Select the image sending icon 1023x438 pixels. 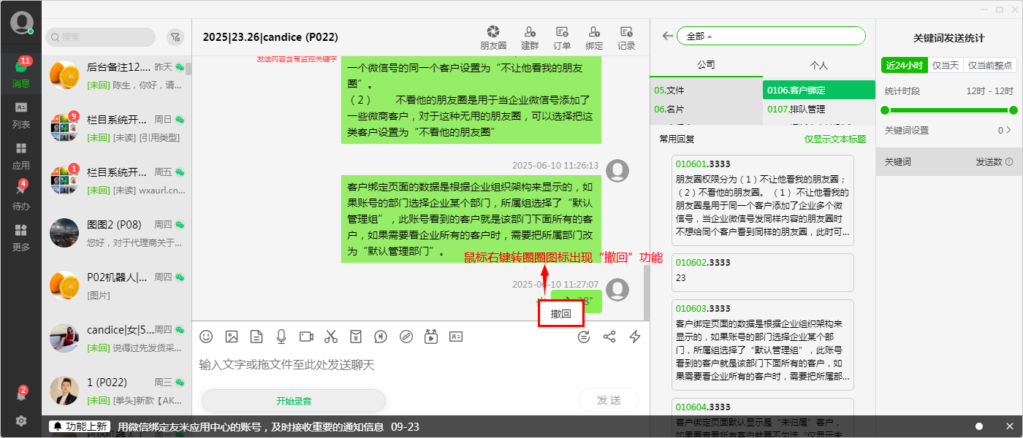coord(231,337)
